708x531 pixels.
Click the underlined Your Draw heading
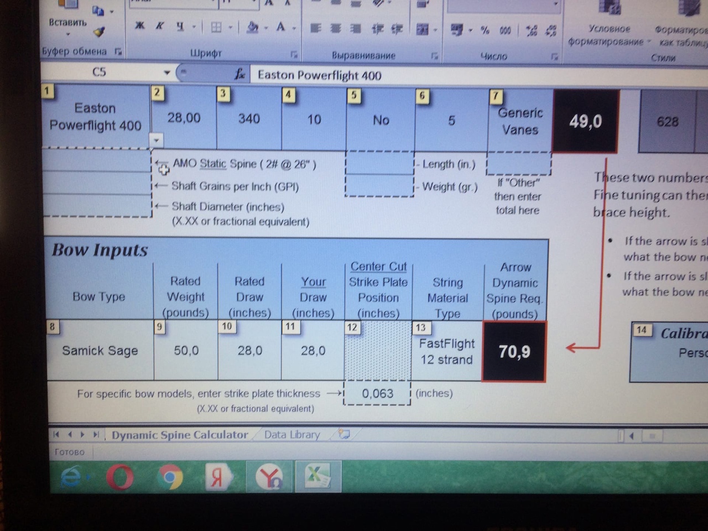click(313, 282)
